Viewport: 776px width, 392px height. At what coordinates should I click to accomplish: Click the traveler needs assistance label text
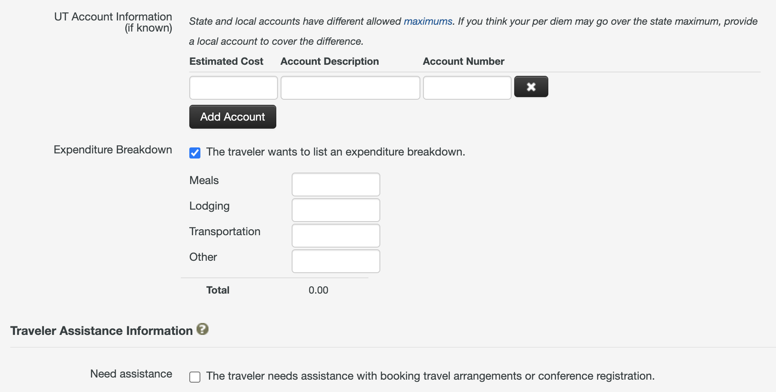coord(430,376)
